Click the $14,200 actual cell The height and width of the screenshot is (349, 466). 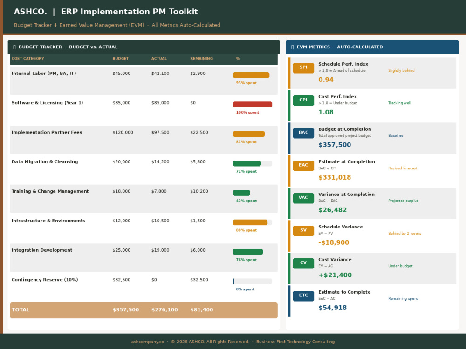point(160,162)
